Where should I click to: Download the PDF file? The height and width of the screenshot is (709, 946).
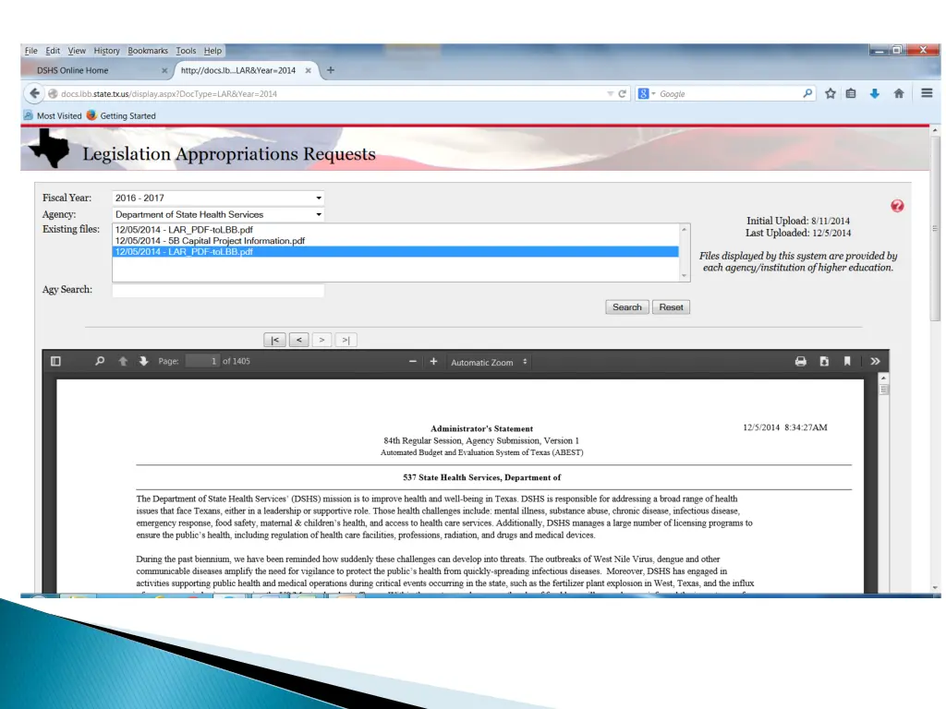824,361
